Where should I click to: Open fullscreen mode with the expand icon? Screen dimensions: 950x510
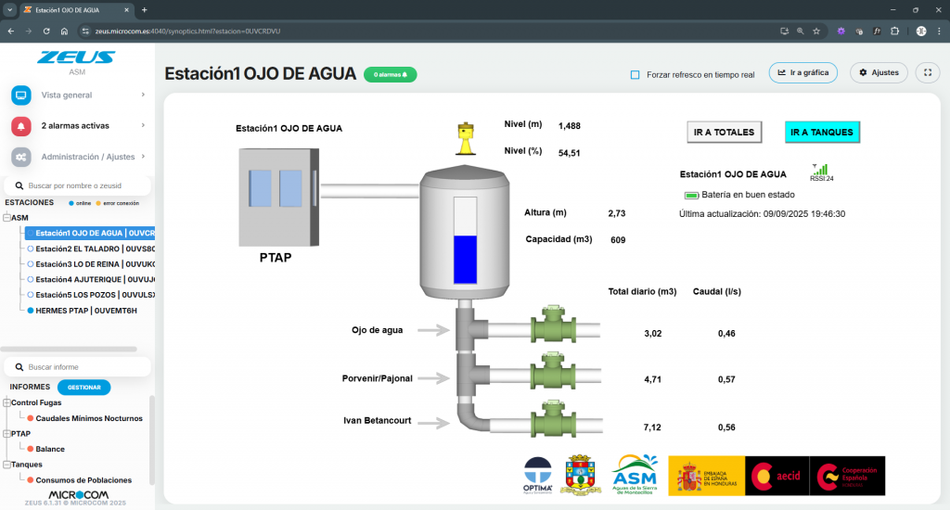(928, 72)
